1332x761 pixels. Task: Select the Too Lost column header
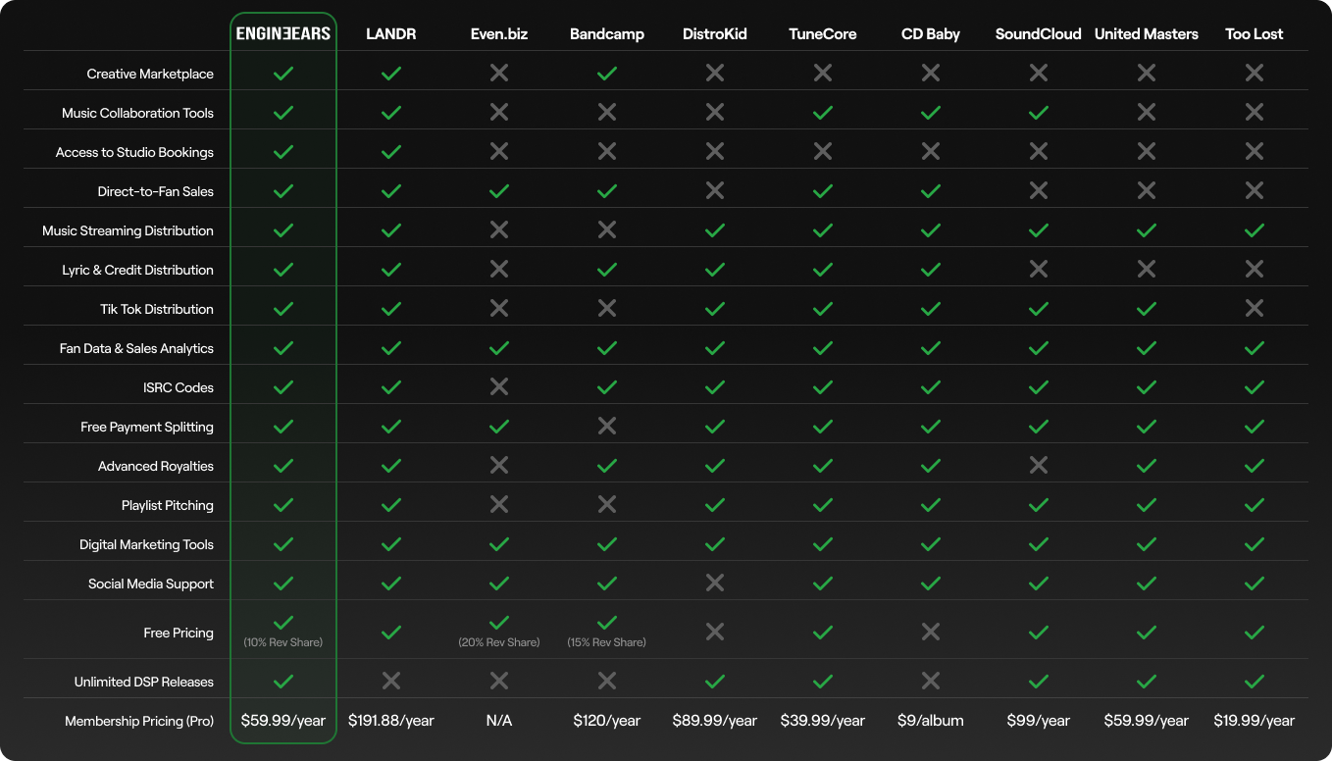coord(1255,33)
